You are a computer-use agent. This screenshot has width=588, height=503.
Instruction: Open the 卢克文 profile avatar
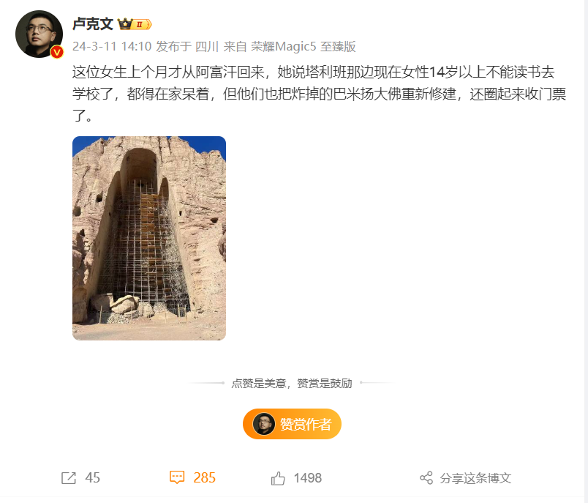39,34
